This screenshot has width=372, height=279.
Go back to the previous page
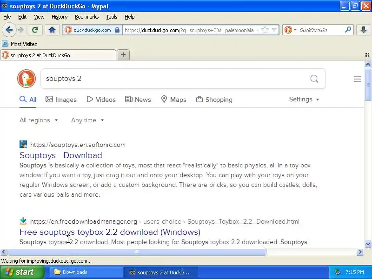9,30
